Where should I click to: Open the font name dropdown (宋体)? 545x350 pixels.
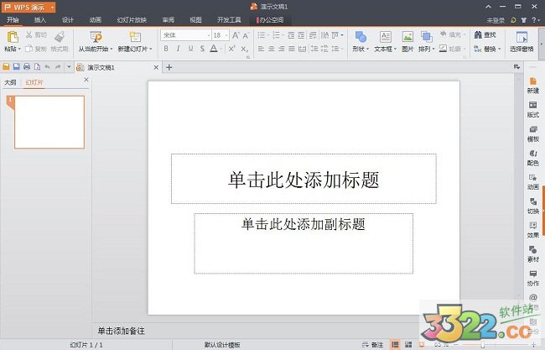[184, 35]
